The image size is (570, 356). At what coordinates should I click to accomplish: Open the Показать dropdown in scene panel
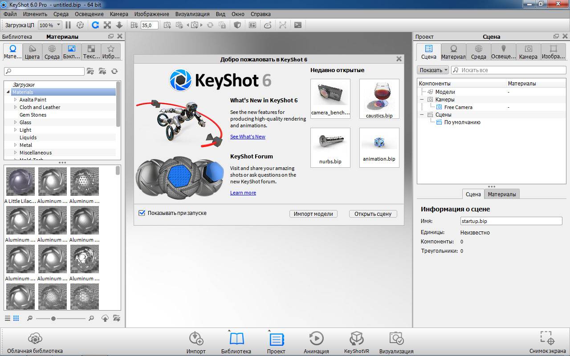point(433,70)
